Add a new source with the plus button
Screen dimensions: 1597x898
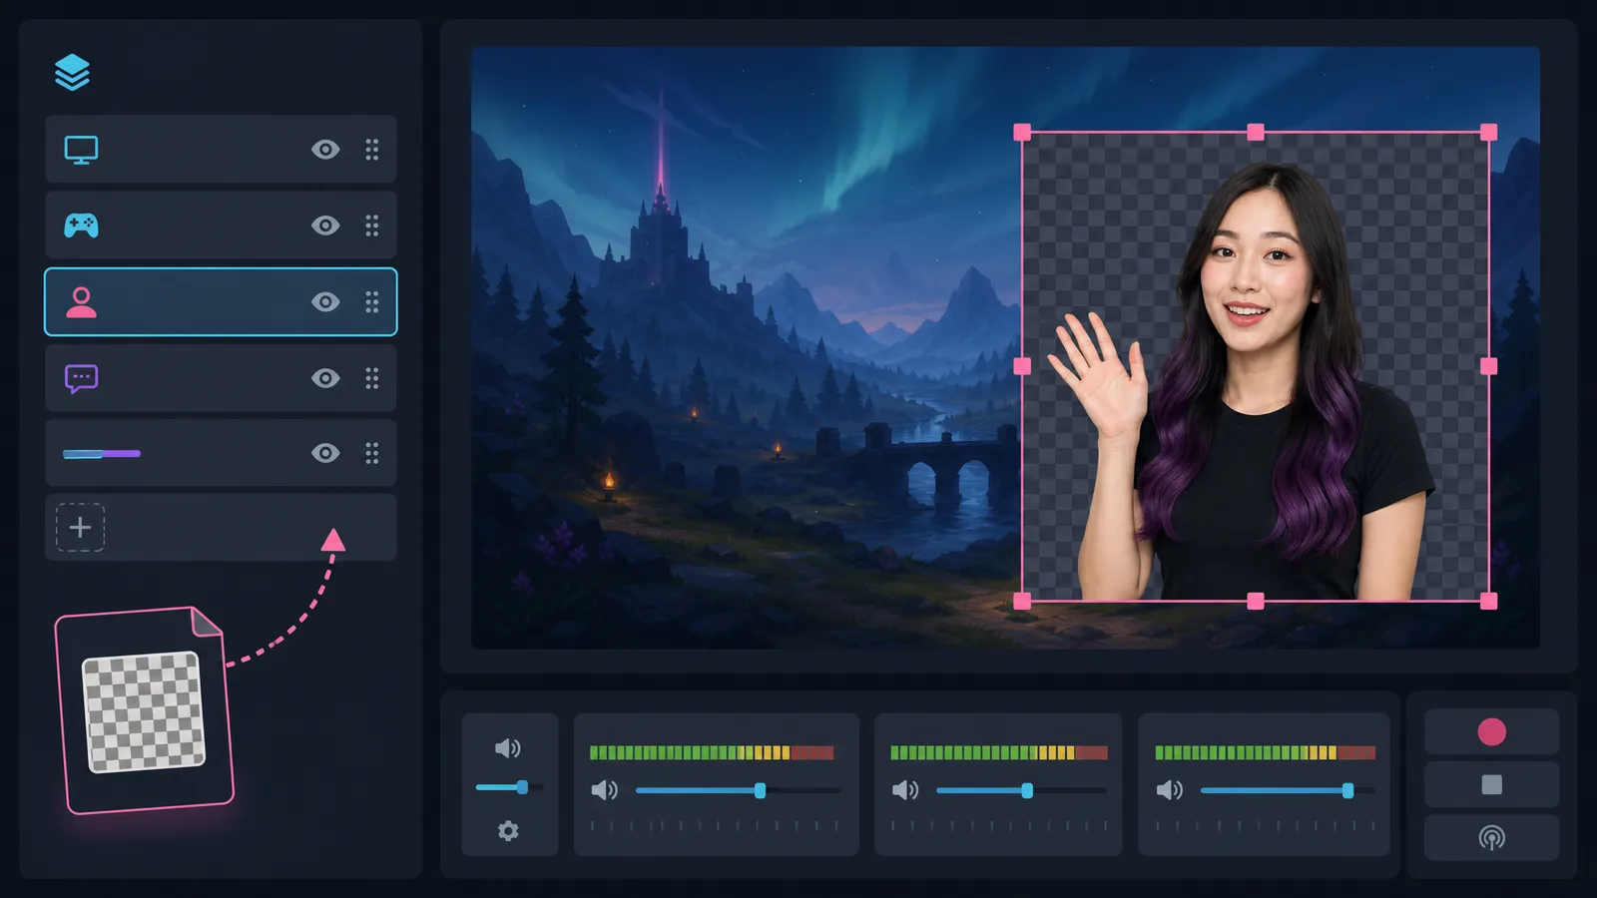click(x=80, y=527)
